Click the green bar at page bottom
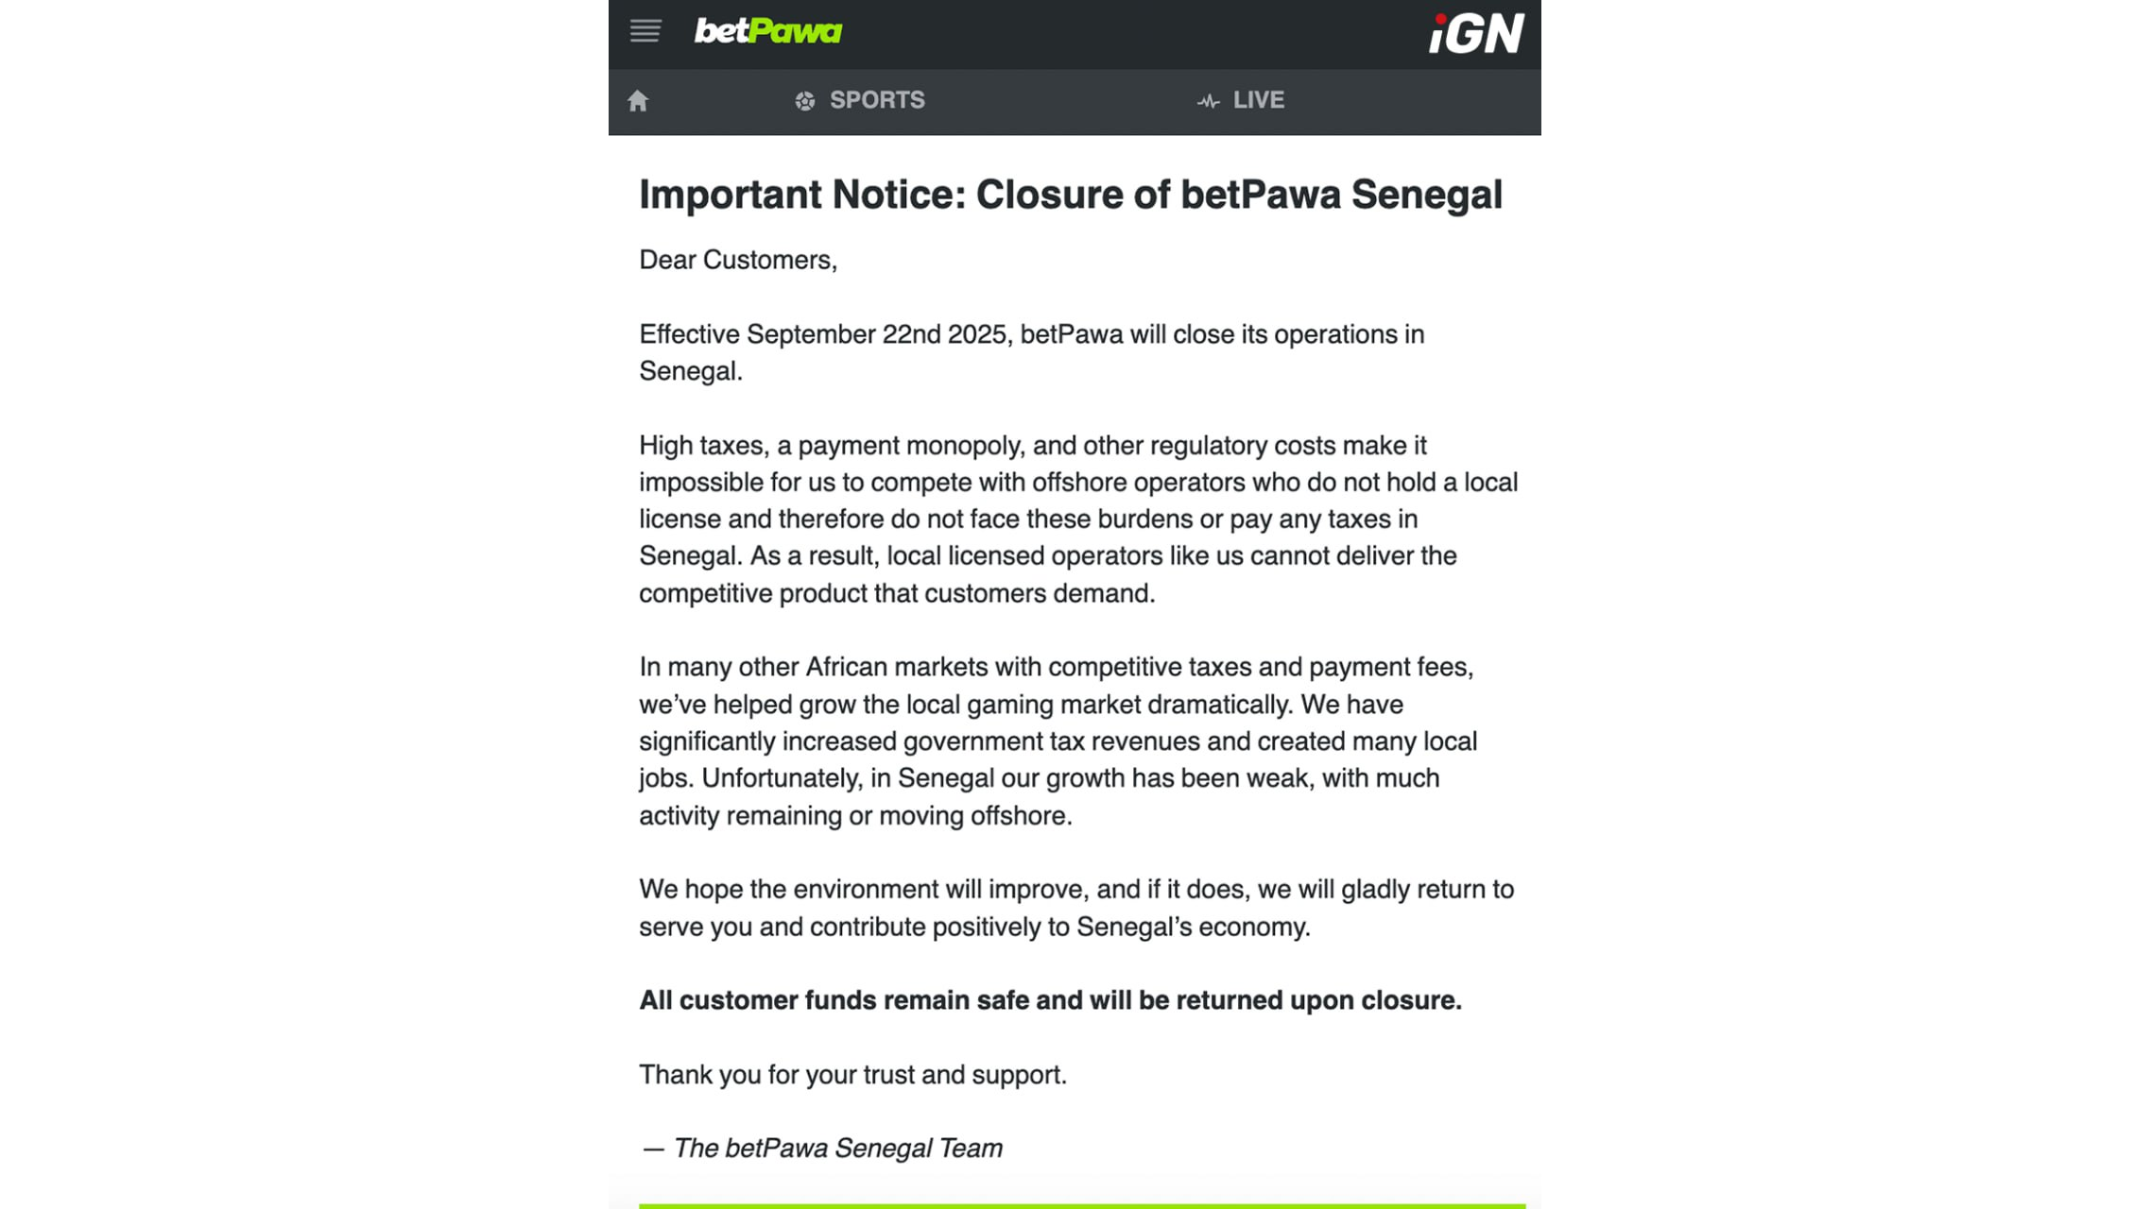This screenshot has width=2150, height=1209. [x=1081, y=1205]
